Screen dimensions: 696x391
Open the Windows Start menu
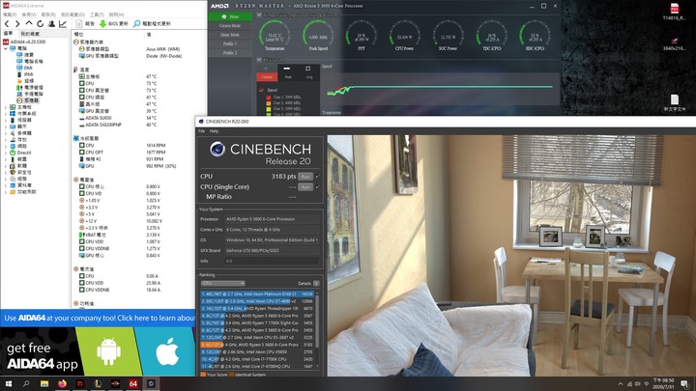click(x=9, y=383)
